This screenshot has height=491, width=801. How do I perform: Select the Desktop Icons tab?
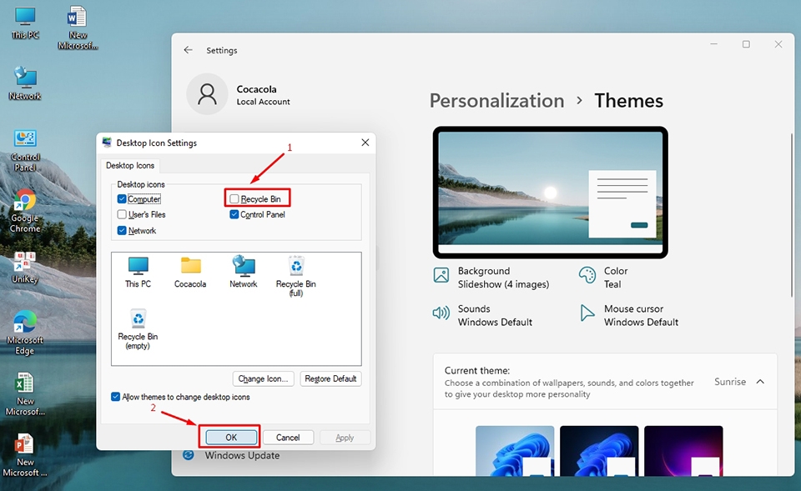point(130,165)
